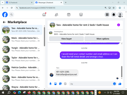
Task: Launch Firefox from taskbar
Action: click(29, 92)
